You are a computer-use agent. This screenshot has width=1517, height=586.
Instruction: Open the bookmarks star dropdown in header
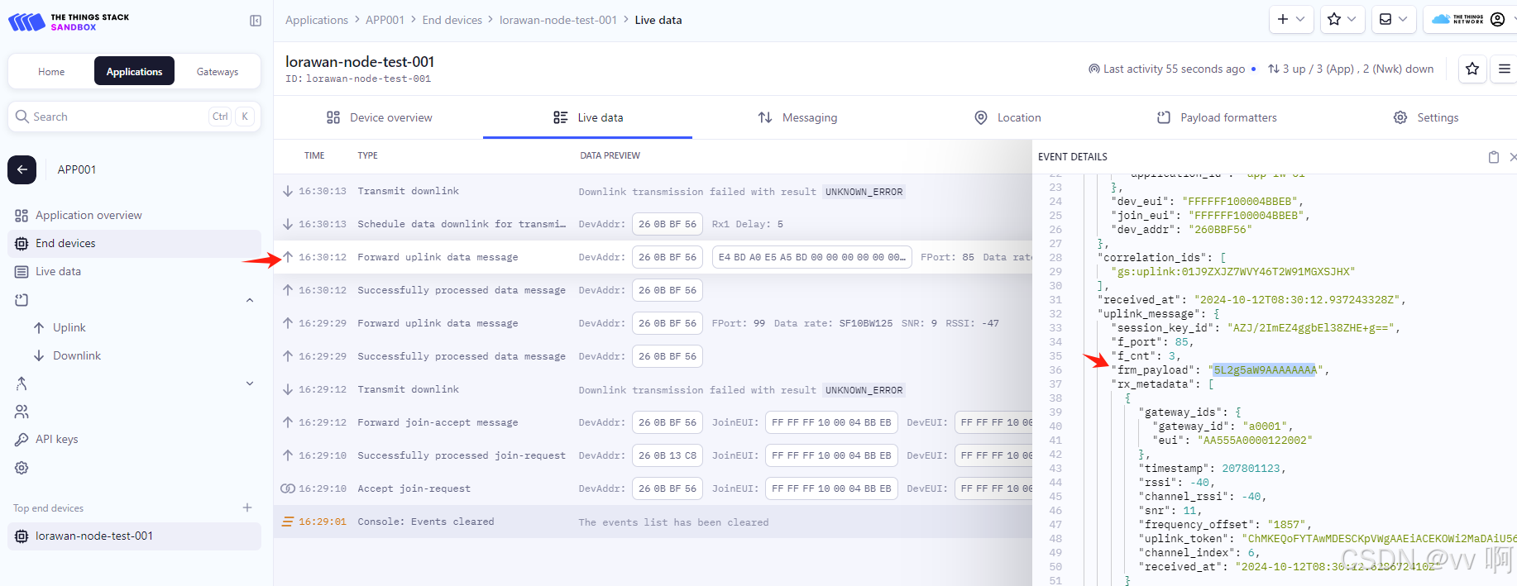pyautogui.click(x=1342, y=19)
